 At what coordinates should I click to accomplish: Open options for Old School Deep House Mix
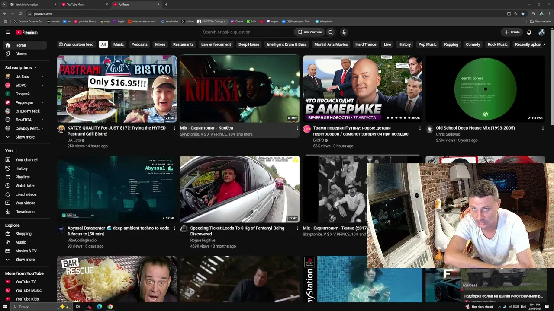point(543,128)
